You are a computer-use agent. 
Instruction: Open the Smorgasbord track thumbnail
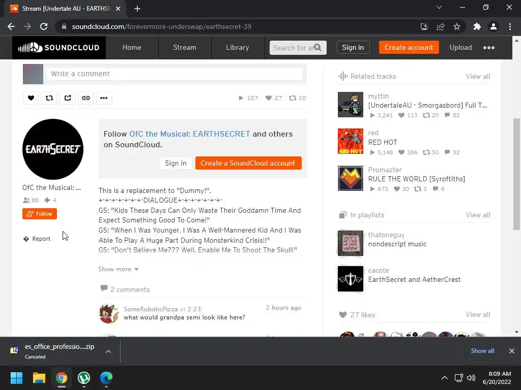[x=351, y=105]
